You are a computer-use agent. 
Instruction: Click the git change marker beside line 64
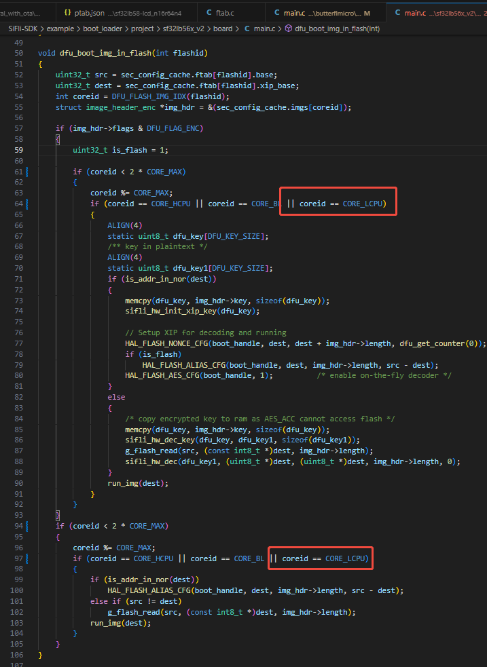pyautogui.click(x=26, y=203)
